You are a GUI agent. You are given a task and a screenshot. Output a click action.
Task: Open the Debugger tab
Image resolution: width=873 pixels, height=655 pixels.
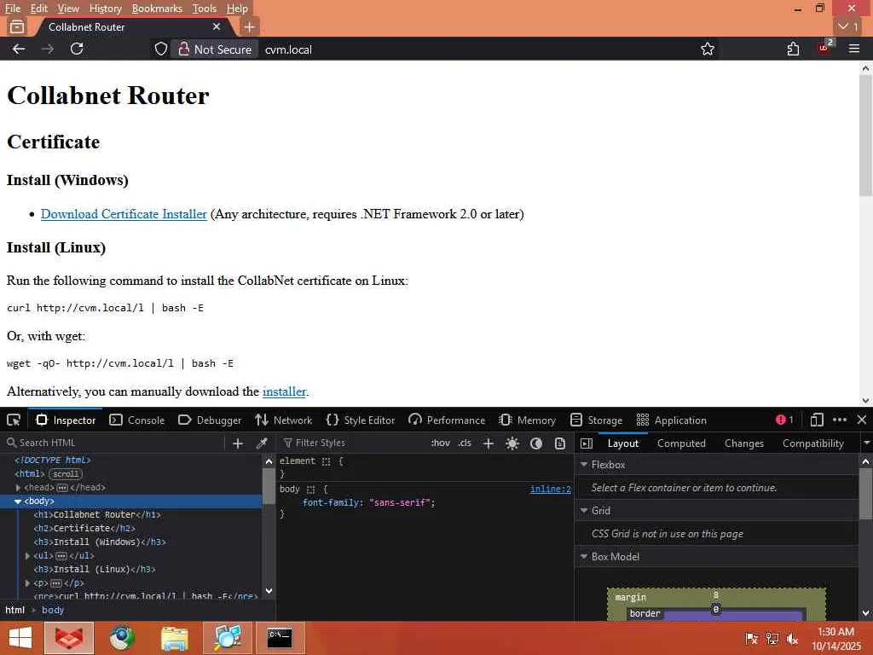(x=210, y=420)
